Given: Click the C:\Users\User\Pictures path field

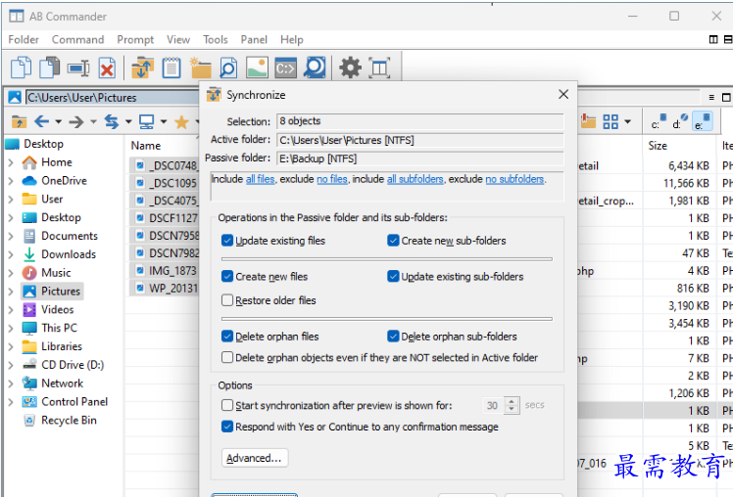Looking at the screenshot, I should 112,98.
